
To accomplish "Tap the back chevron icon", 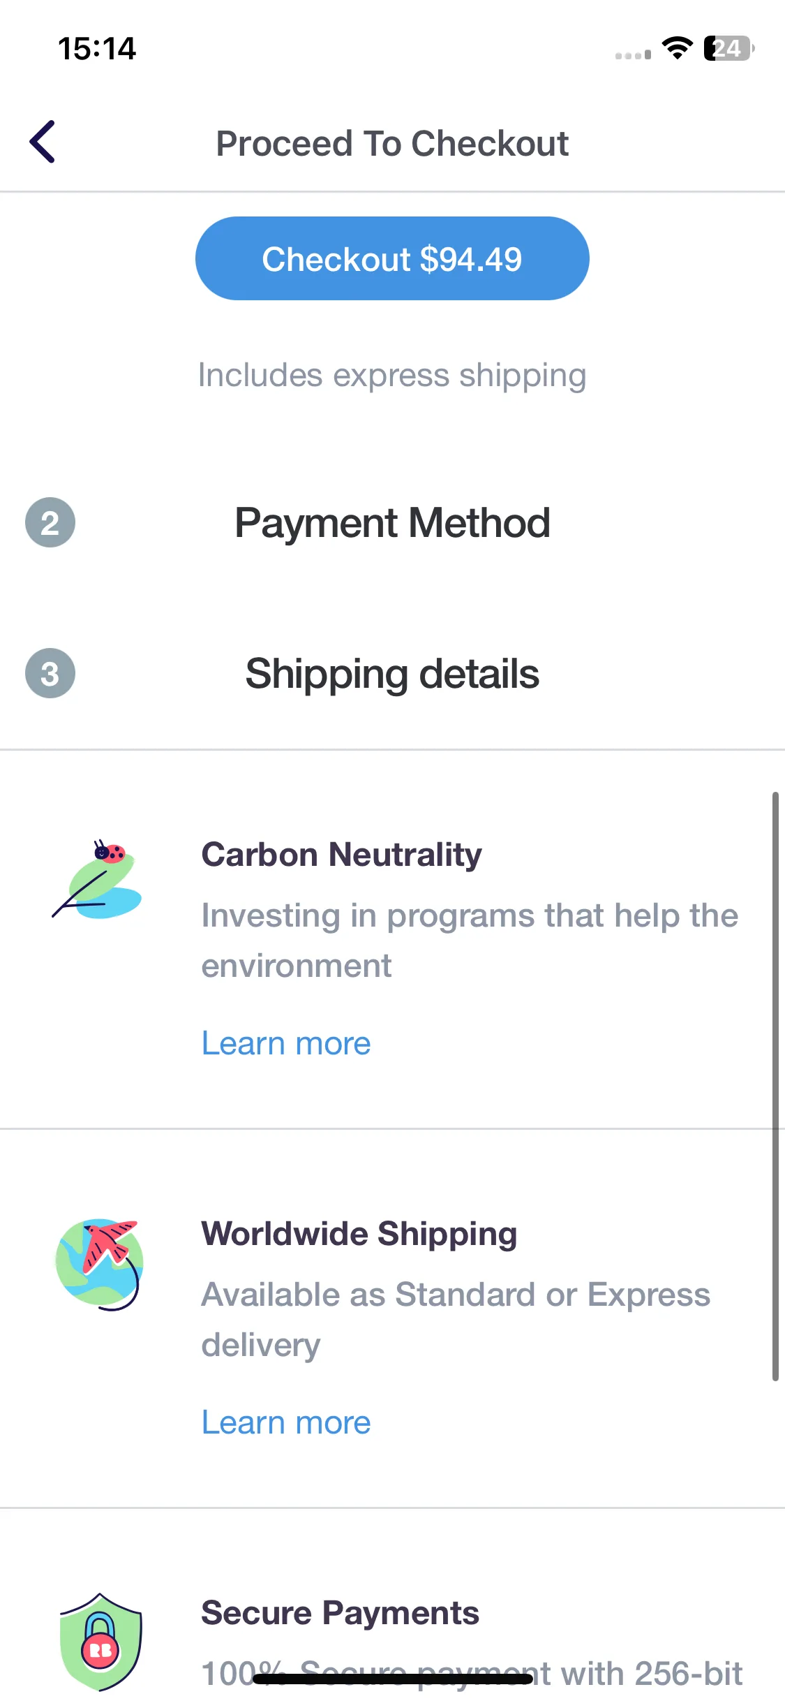I will pyautogui.click(x=42, y=142).
